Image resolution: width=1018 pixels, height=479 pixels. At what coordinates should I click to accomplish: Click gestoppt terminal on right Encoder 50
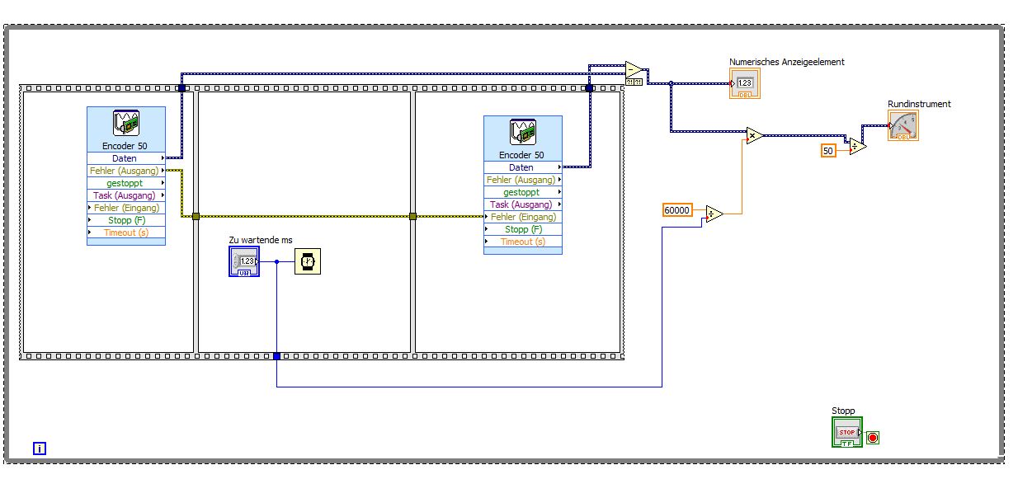(x=523, y=192)
